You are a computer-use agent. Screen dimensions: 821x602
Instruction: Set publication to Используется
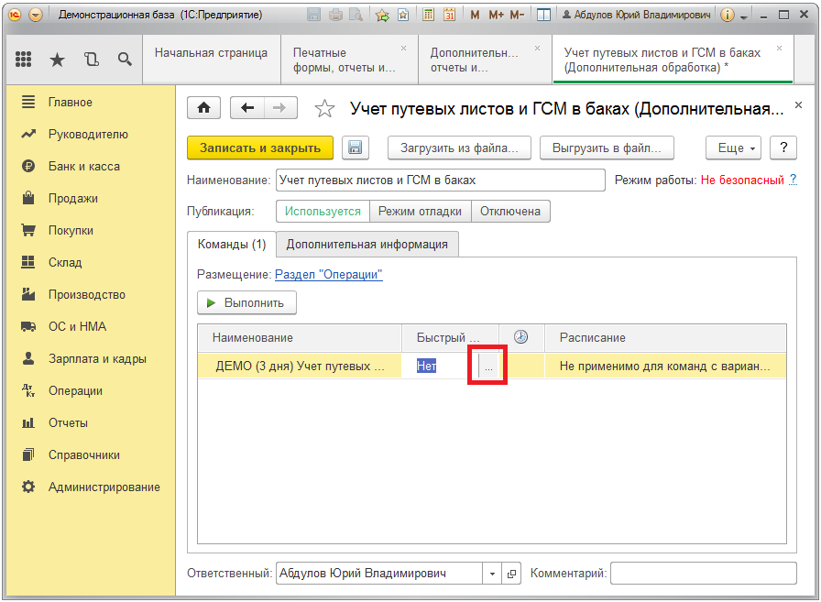pos(323,211)
